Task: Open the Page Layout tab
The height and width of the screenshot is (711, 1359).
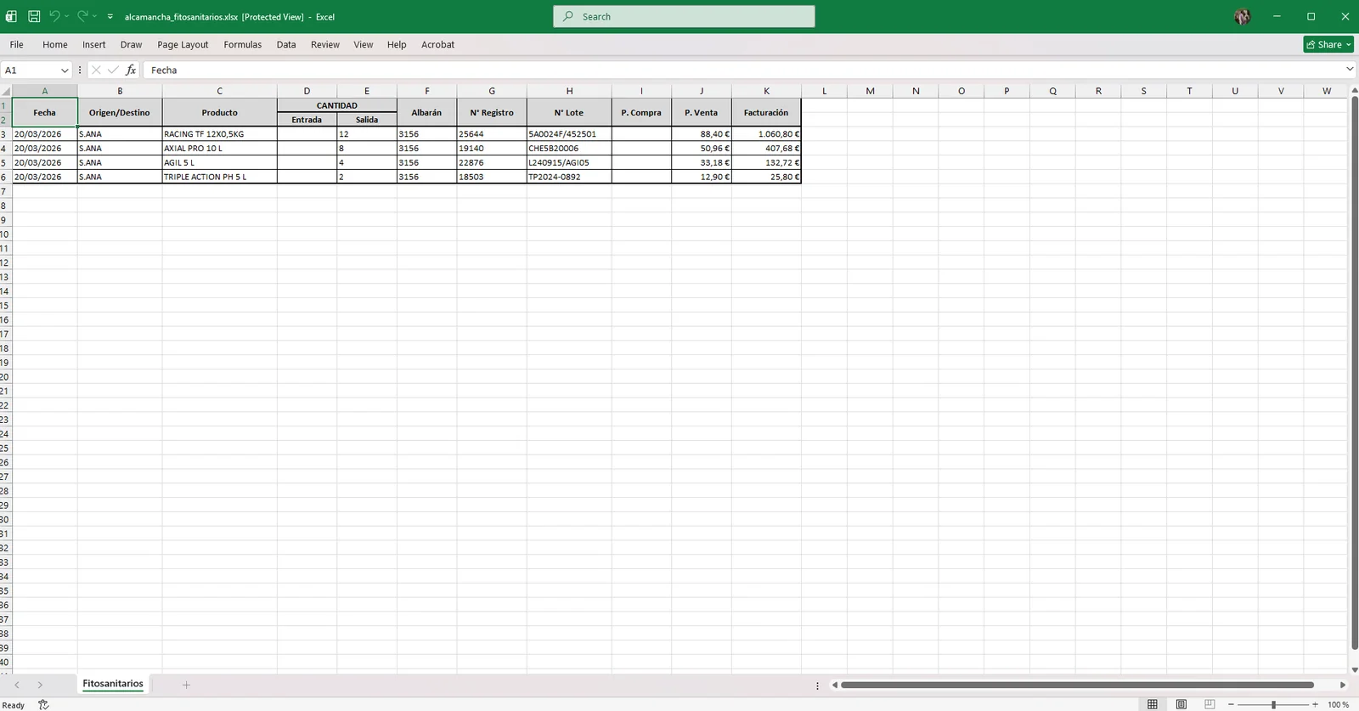Action: pos(183,44)
